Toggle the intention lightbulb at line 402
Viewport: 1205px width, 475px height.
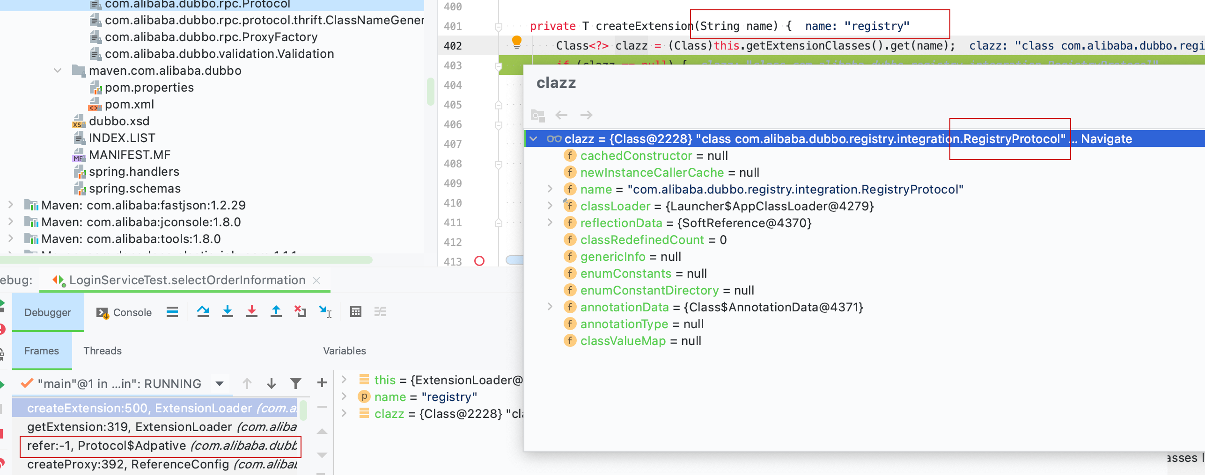tap(517, 42)
